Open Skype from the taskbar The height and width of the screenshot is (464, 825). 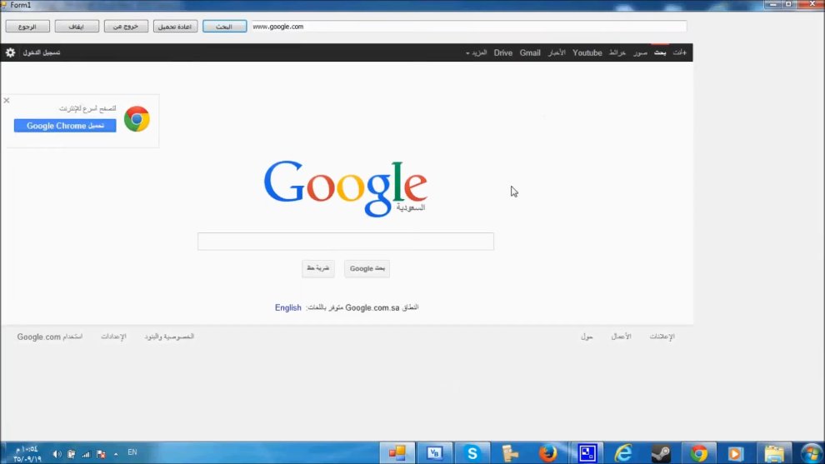[x=472, y=453]
